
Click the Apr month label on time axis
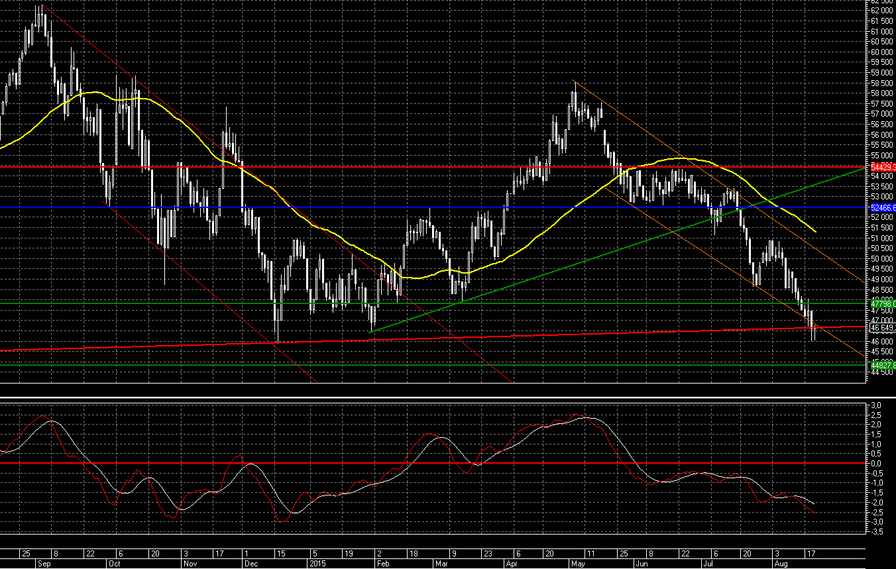coord(512,563)
